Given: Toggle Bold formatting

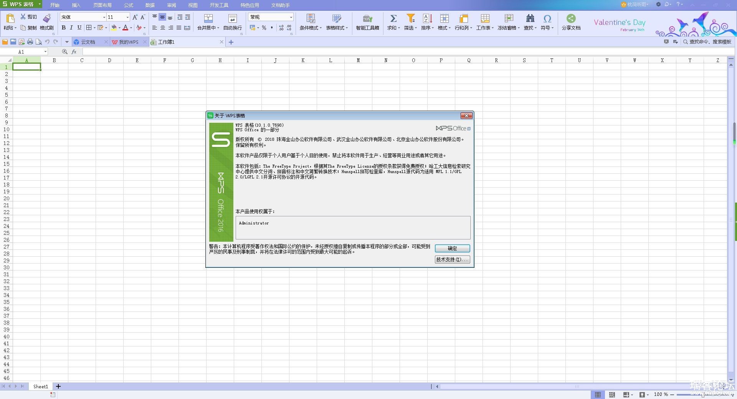Looking at the screenshot, I should coord(64,28).
